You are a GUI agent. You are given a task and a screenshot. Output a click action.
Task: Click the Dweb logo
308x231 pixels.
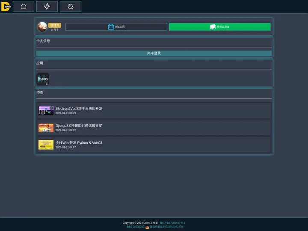click(x=6, y=6)
